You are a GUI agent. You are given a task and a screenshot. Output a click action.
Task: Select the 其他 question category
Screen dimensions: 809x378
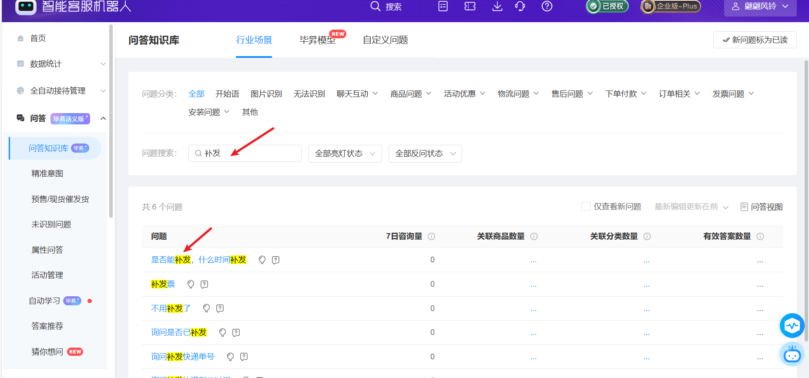pos(250,112)
